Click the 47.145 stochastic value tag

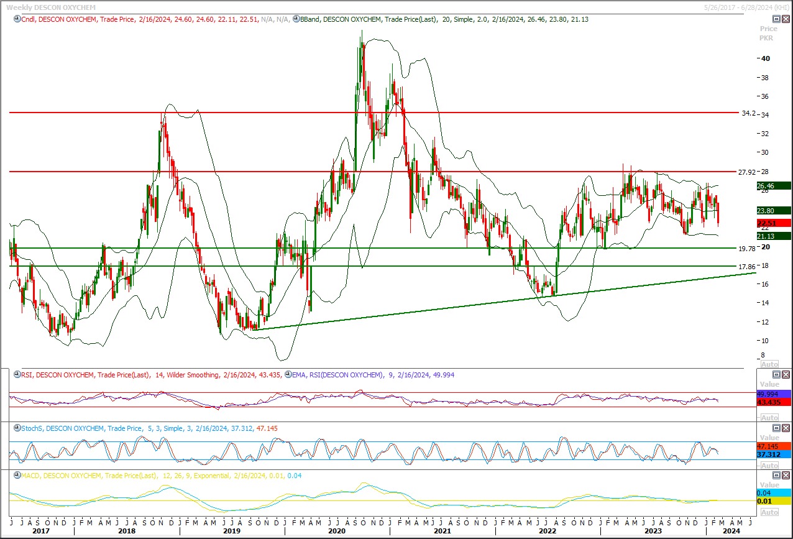pyautogui.click(x=773, y=446)
